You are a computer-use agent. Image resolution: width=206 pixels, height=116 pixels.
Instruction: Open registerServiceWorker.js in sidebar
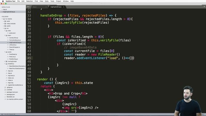coord(15,85)
